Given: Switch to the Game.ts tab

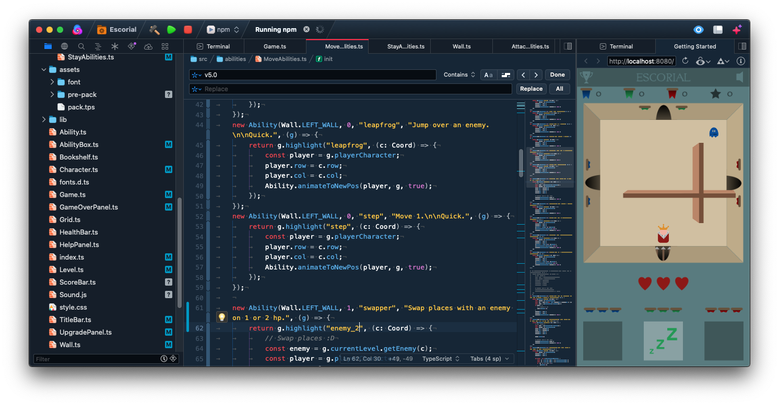Looking at the screenshot, I should [x=275, y=46].
